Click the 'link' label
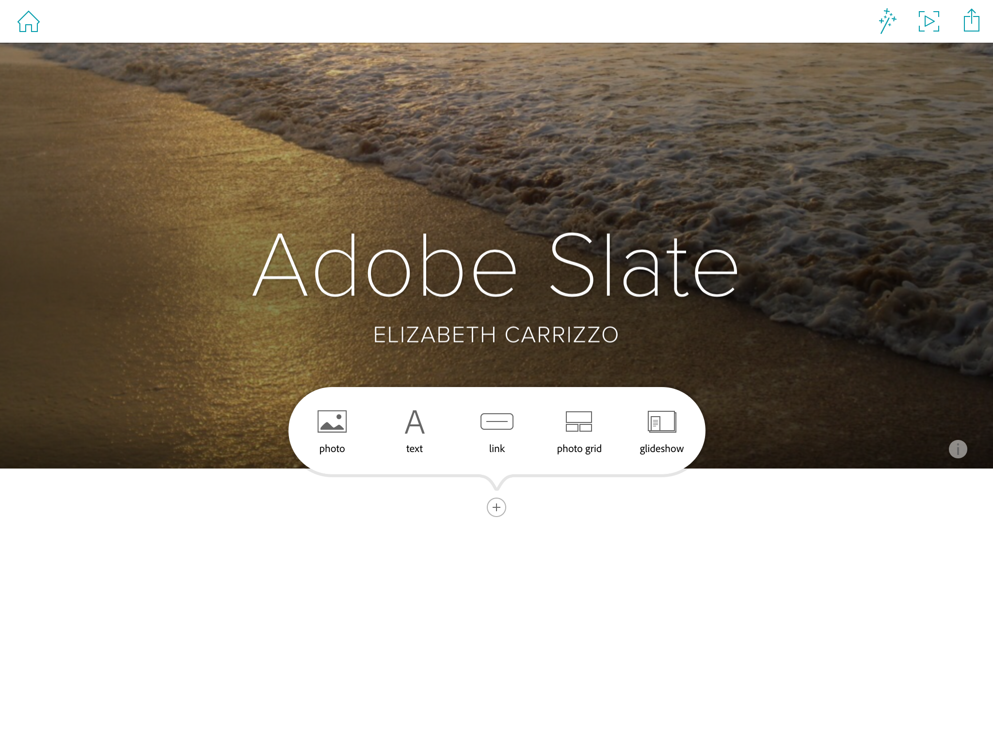The width and height of the screenshot is (993, 745). point(497,449)
